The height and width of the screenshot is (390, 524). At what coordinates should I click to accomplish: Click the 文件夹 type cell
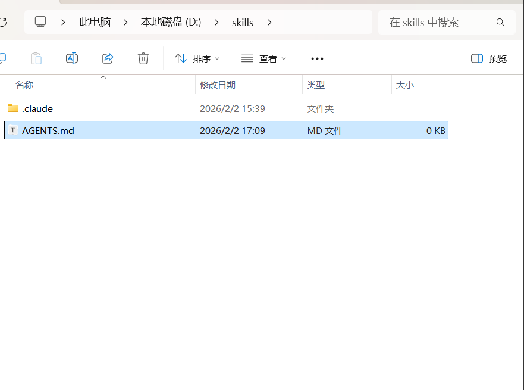point(320,109)
